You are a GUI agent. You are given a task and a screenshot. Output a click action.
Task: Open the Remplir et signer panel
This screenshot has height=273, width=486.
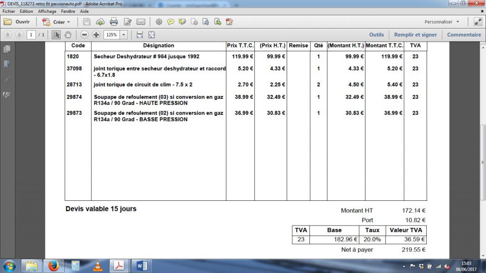415,35
